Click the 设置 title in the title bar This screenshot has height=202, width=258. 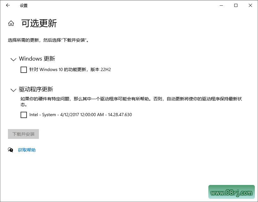tap(23, 5)
